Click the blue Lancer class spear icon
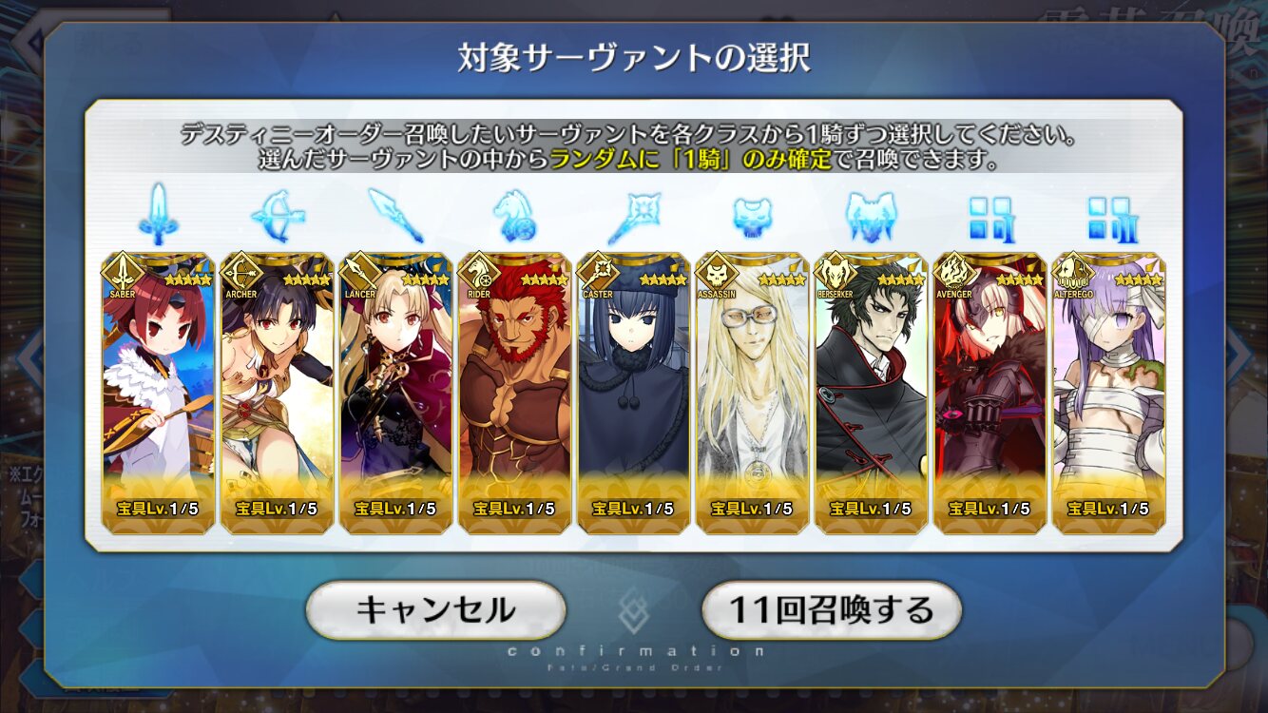 click(395, 216)
